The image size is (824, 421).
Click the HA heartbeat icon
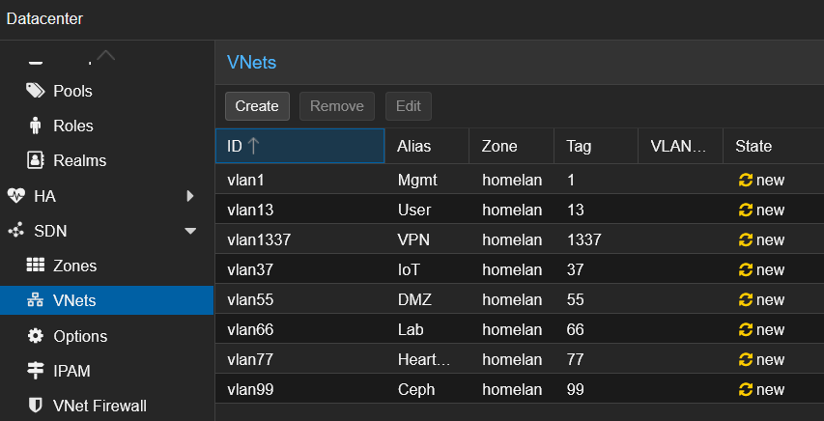(x=15, y=196)
